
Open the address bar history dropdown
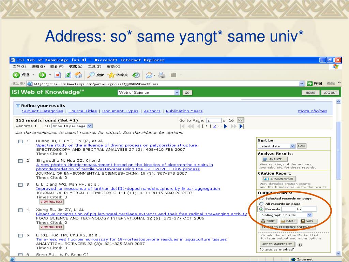pos(302,84)
